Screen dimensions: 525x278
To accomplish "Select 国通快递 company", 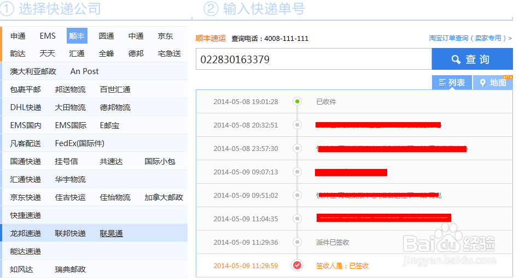I will pyautogui.click(x=26, y=161).
